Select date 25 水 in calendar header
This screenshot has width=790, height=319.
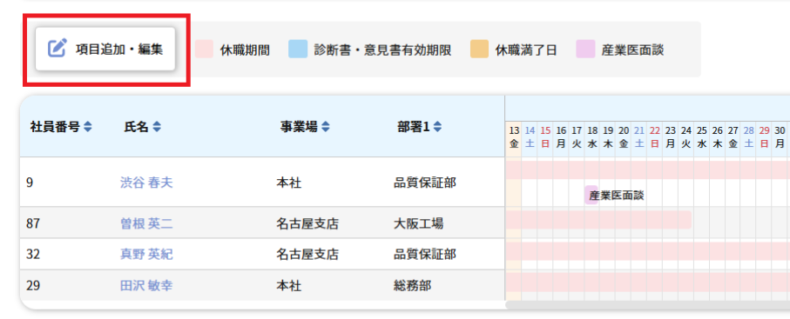coord(702,136)
